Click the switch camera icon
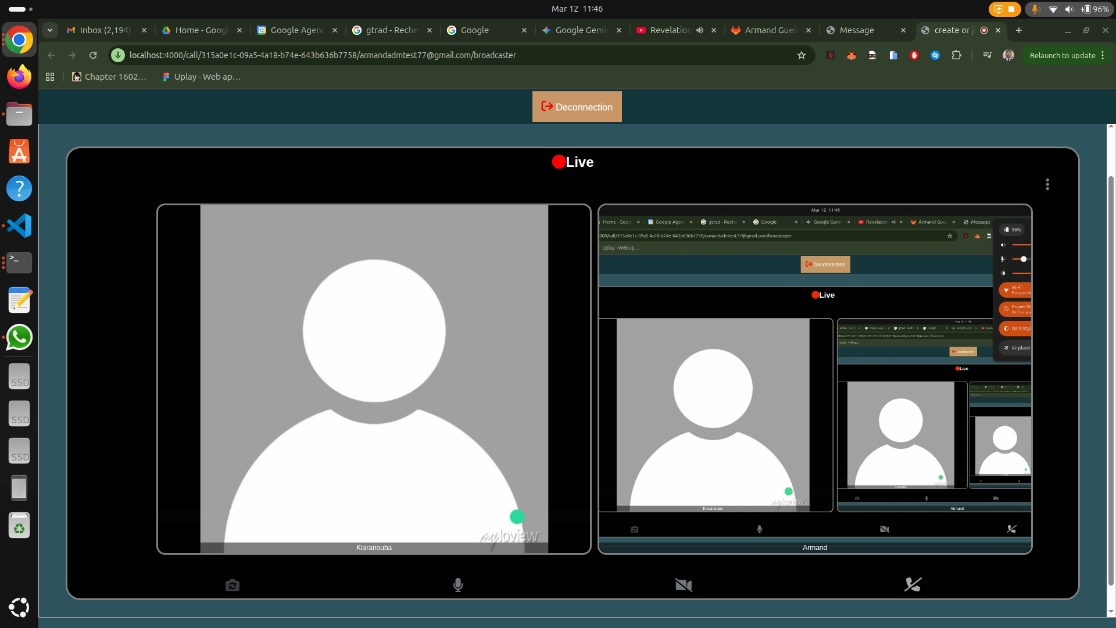 click(x=233, y=585)
